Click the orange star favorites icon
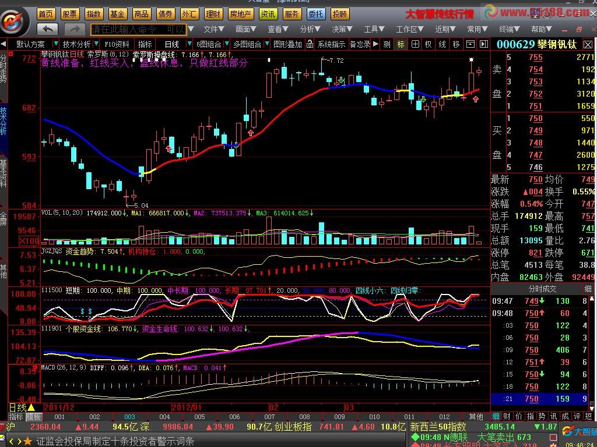 tap(28, 441)
